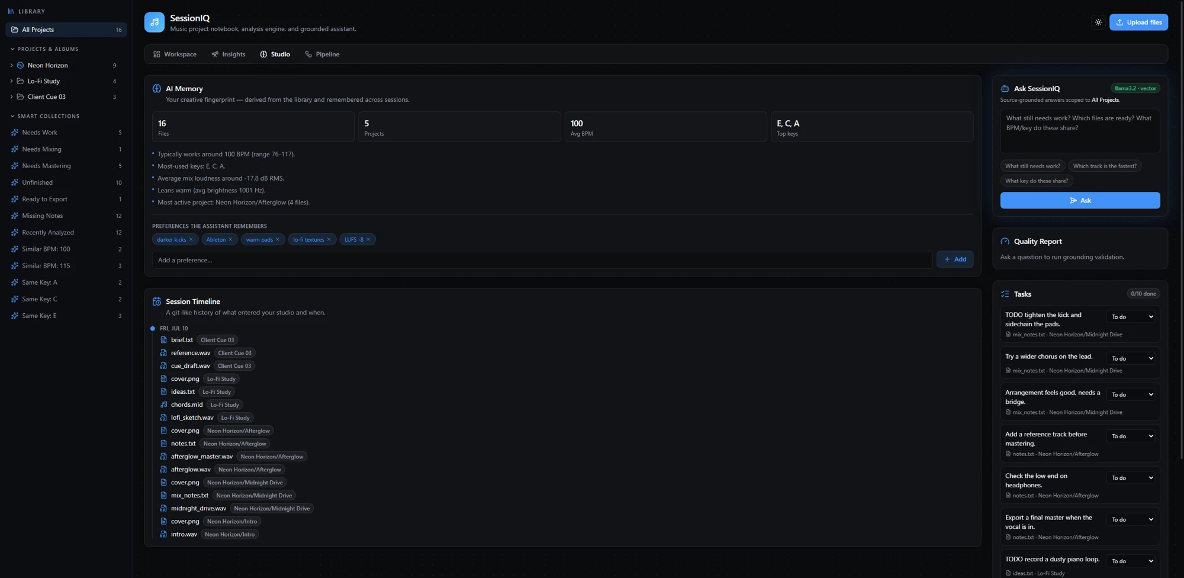
Task: Click the chords.mid music note icon
Action: point(163,405)
